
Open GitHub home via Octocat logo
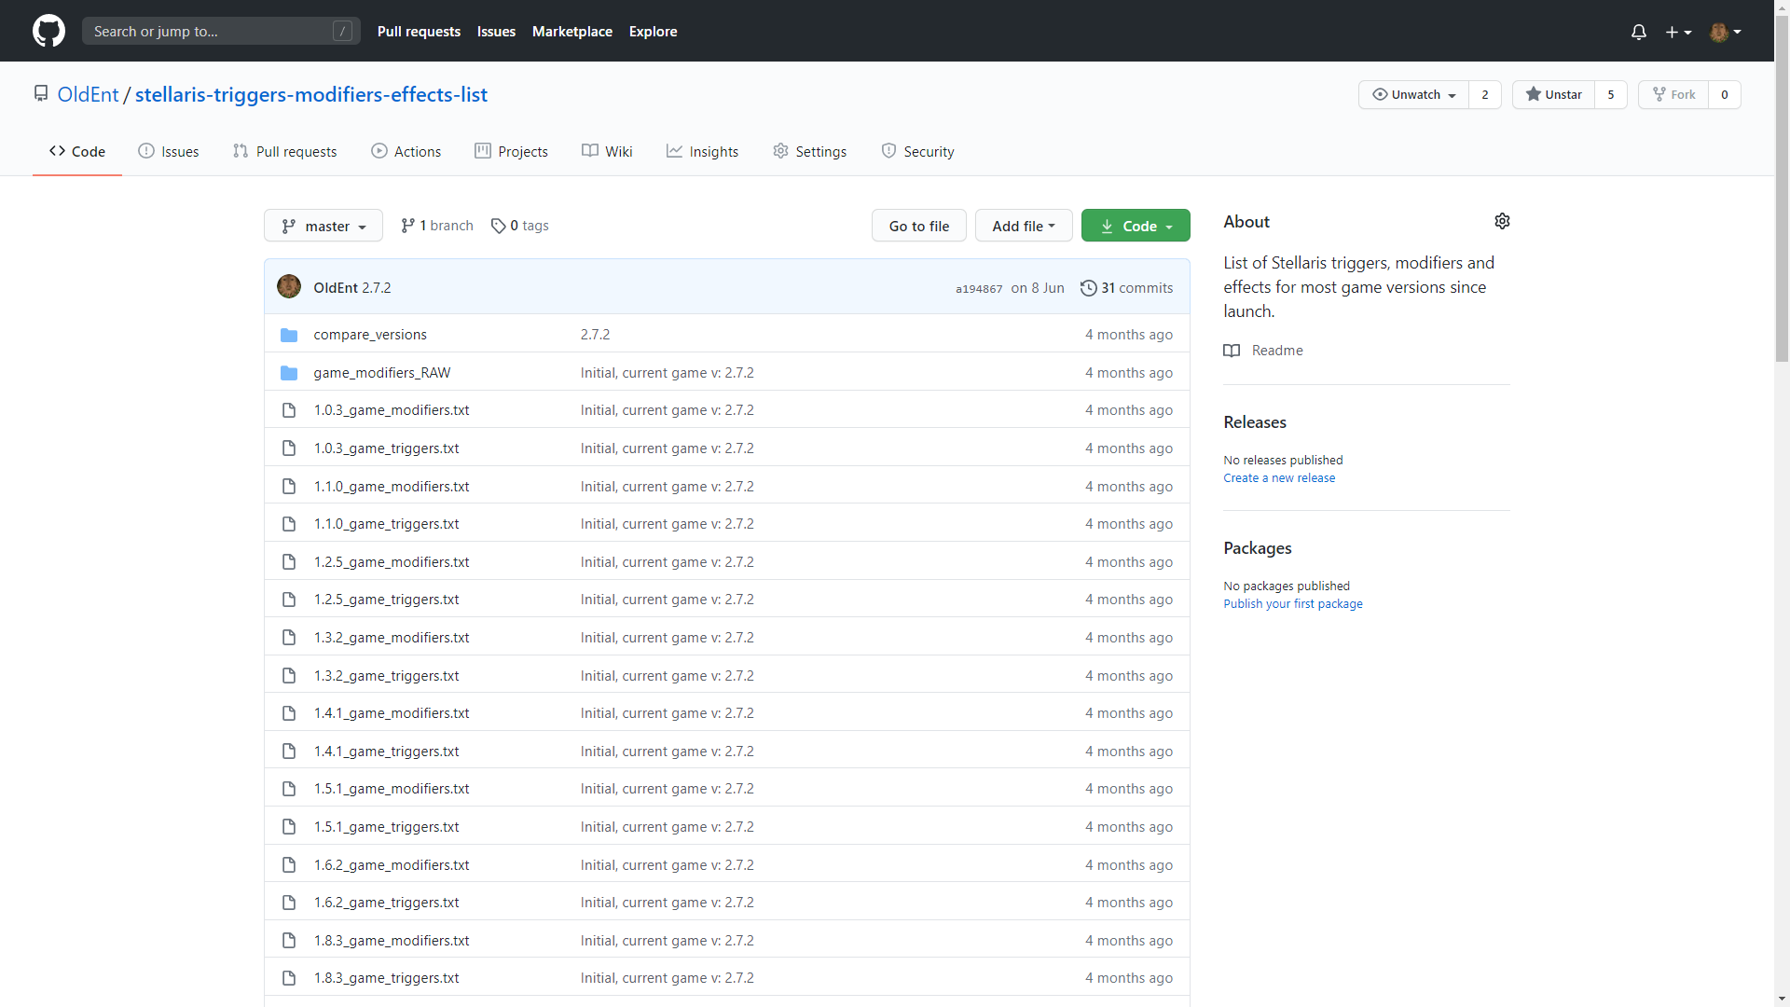coord(48,31)
